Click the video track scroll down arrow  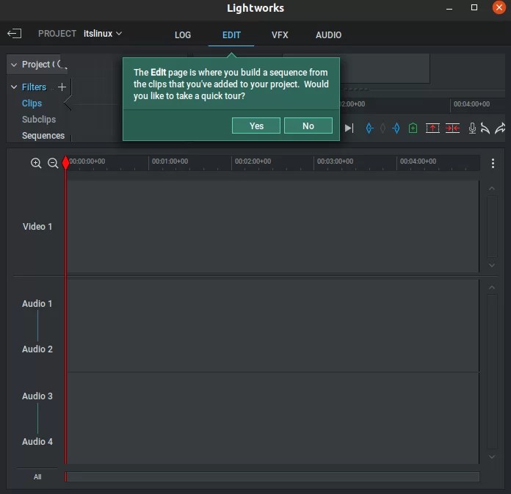(x=492, y=266)
